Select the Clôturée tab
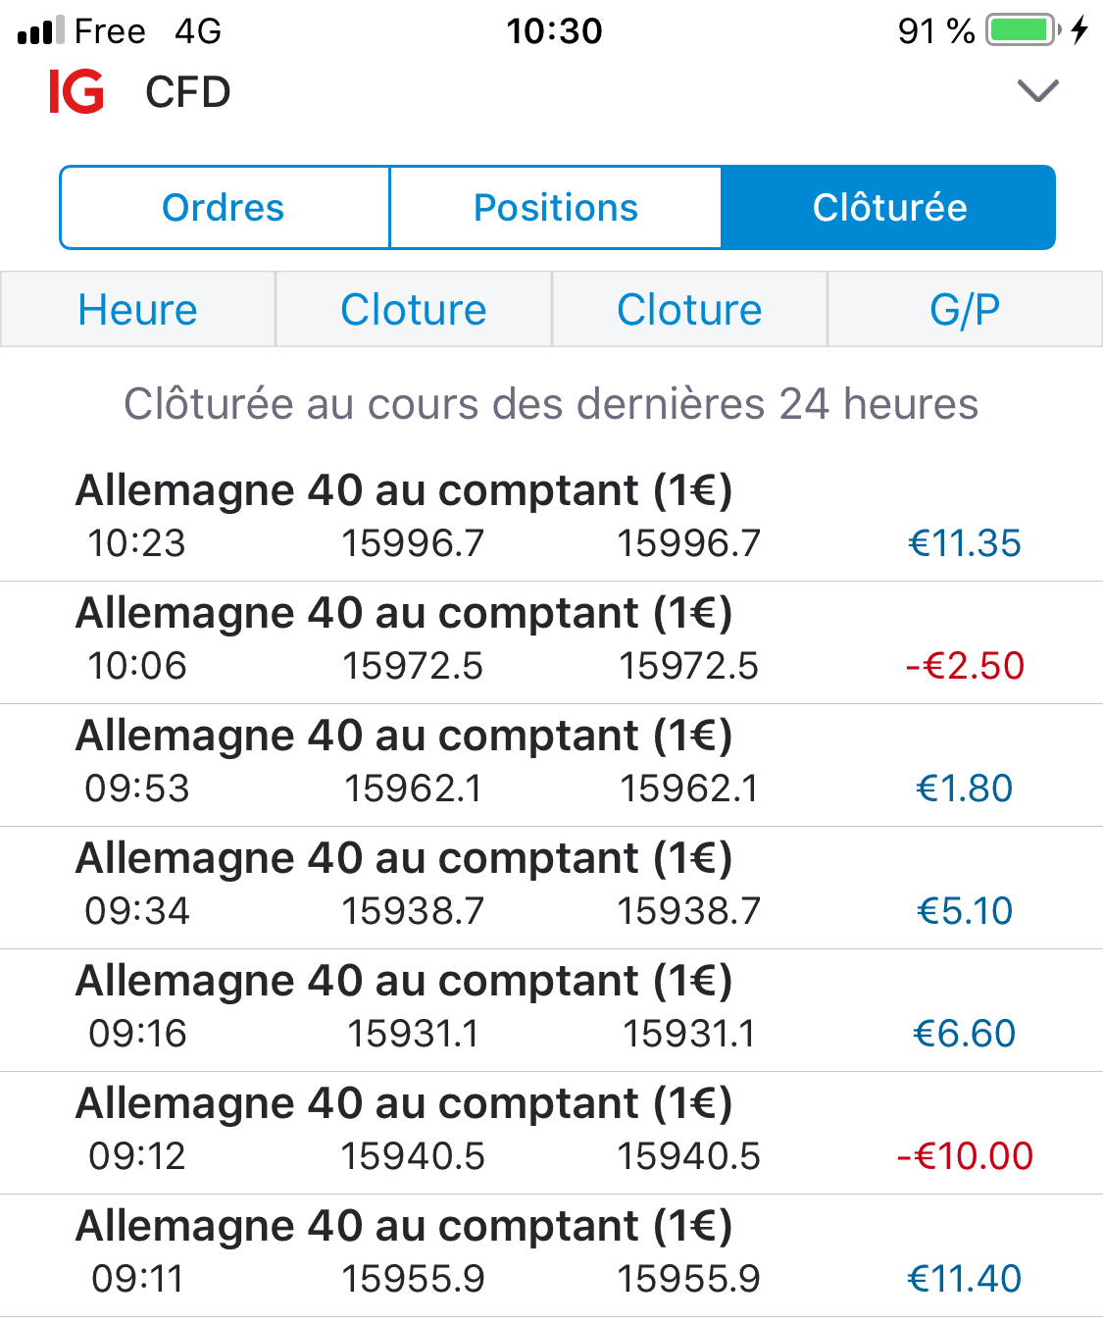The width and height of the screenshot is (1103, 1323). 888,208
